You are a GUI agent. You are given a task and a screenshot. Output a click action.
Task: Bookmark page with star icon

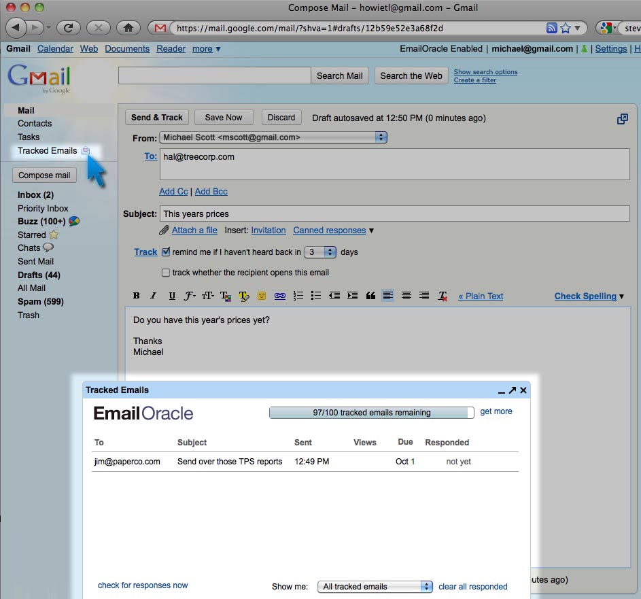pos(566,28)
